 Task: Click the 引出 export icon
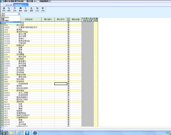(15, 9)
